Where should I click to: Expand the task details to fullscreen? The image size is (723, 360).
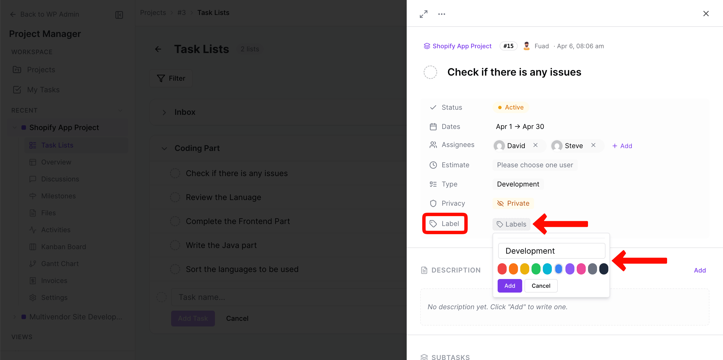click(423, 14)
